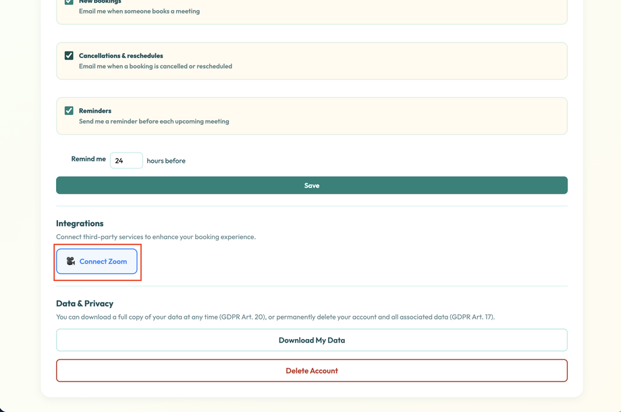Click the Integrations section heading
Image resolution: width=621 pixels, height=412 pixels.
point(80,223)
